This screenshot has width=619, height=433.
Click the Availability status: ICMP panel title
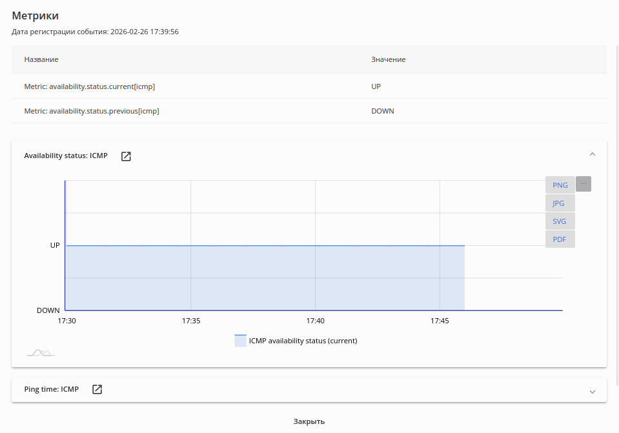66,156
